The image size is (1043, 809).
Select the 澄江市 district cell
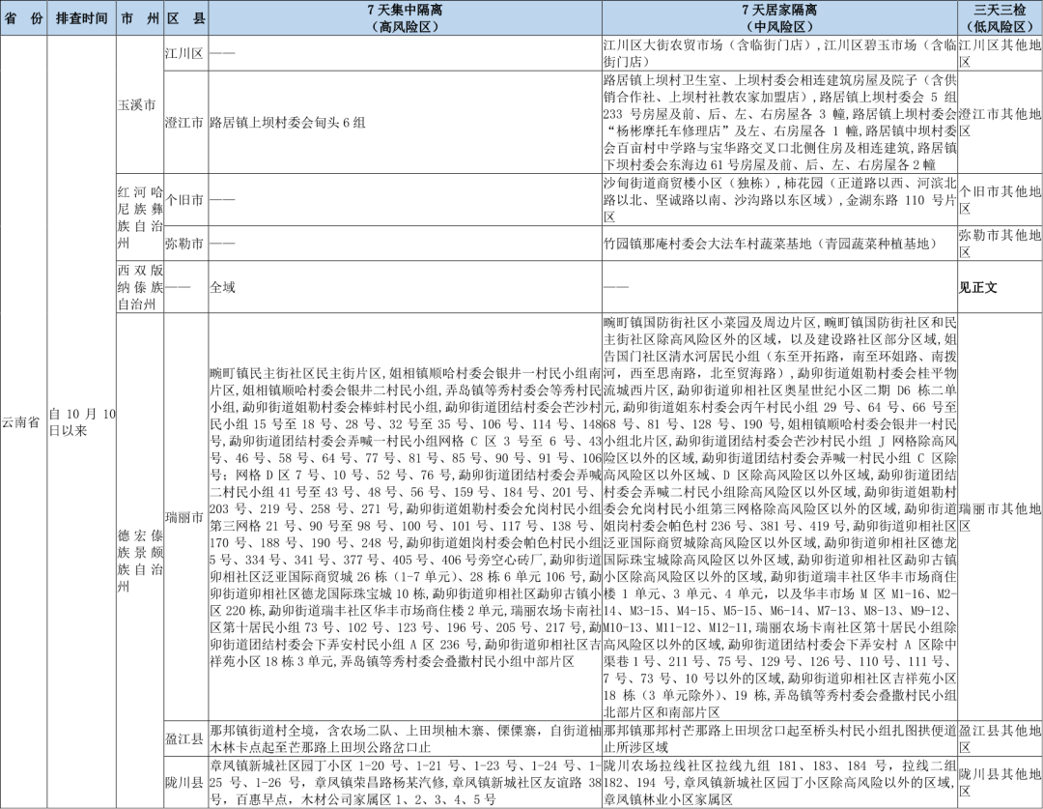tap(186, 123)
